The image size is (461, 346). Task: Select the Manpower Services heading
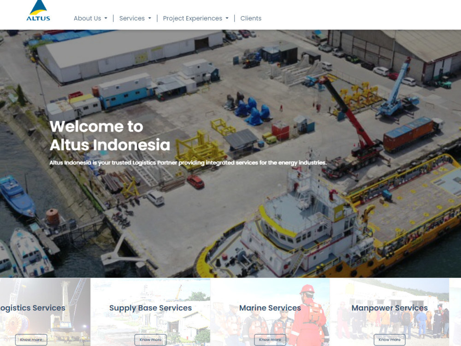click(390, 308)
